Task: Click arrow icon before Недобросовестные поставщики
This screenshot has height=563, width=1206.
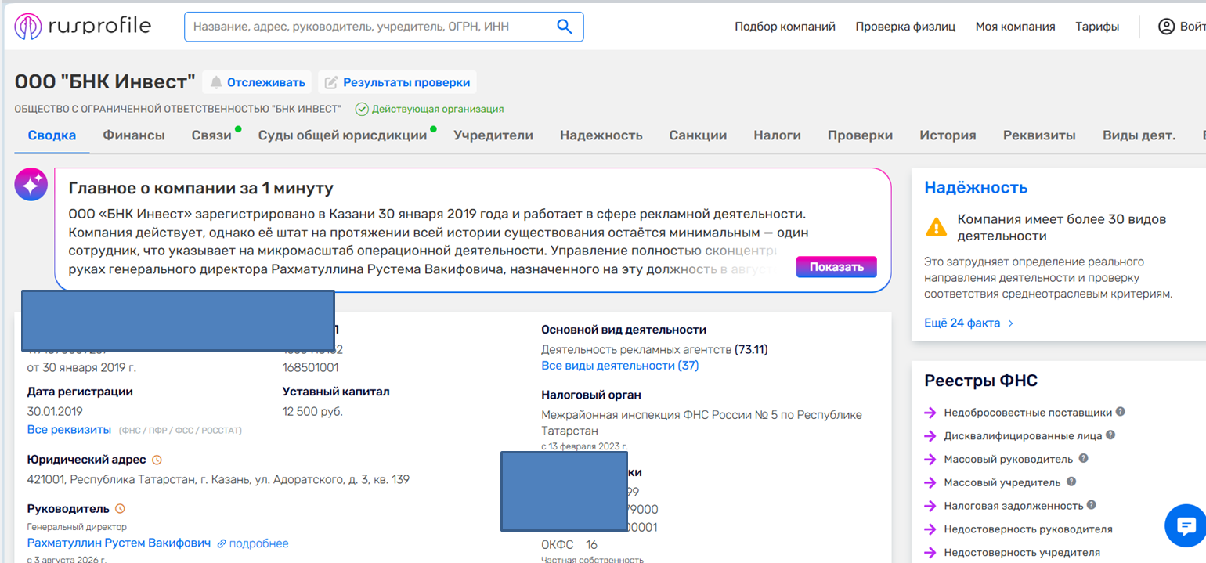Action: click(930, 413)
